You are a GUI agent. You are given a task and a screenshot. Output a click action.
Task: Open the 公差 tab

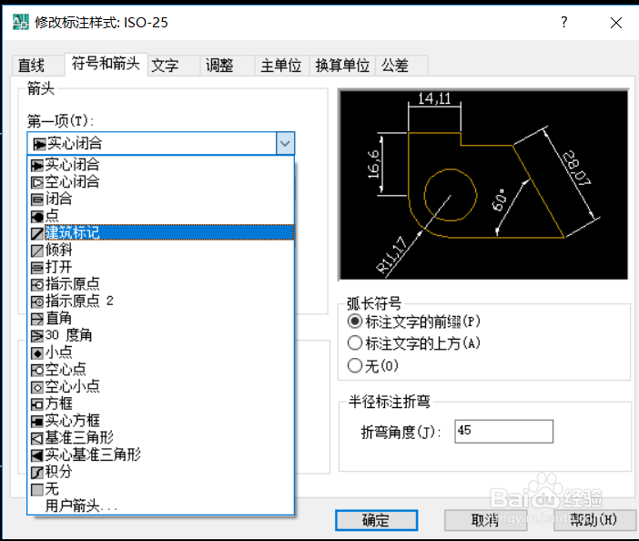[x=401, y=66]
